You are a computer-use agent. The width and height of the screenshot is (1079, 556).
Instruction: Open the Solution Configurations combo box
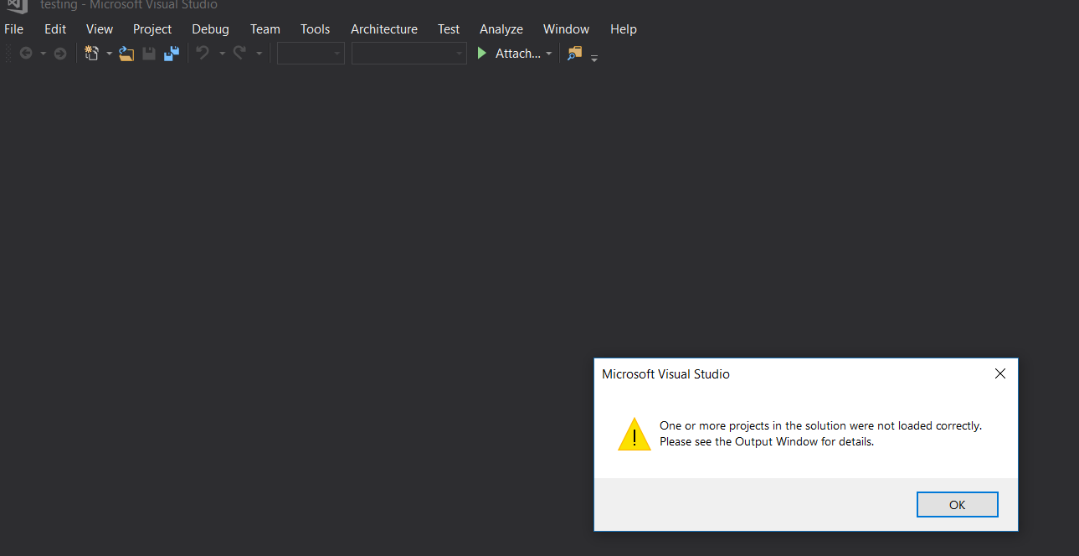tap(311, 54)
